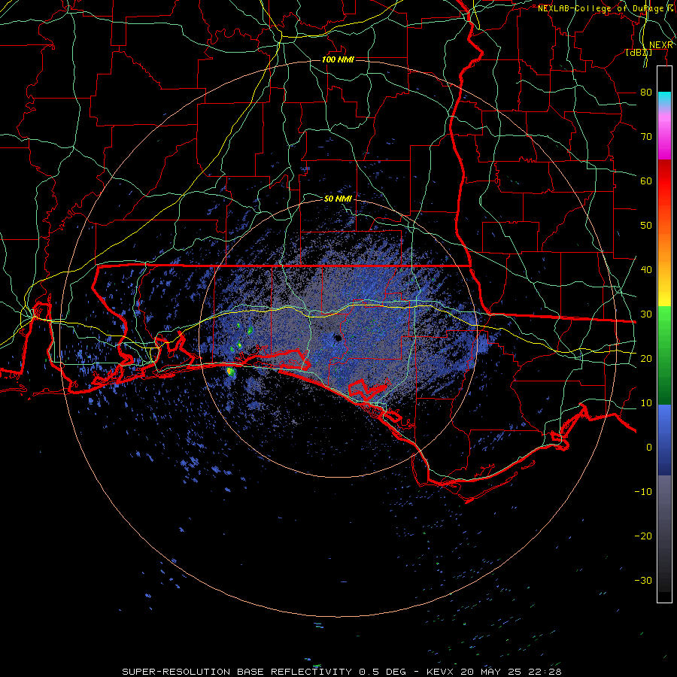
Task: Select the -20 value on the dBZ scale
Action: (643, 536)
